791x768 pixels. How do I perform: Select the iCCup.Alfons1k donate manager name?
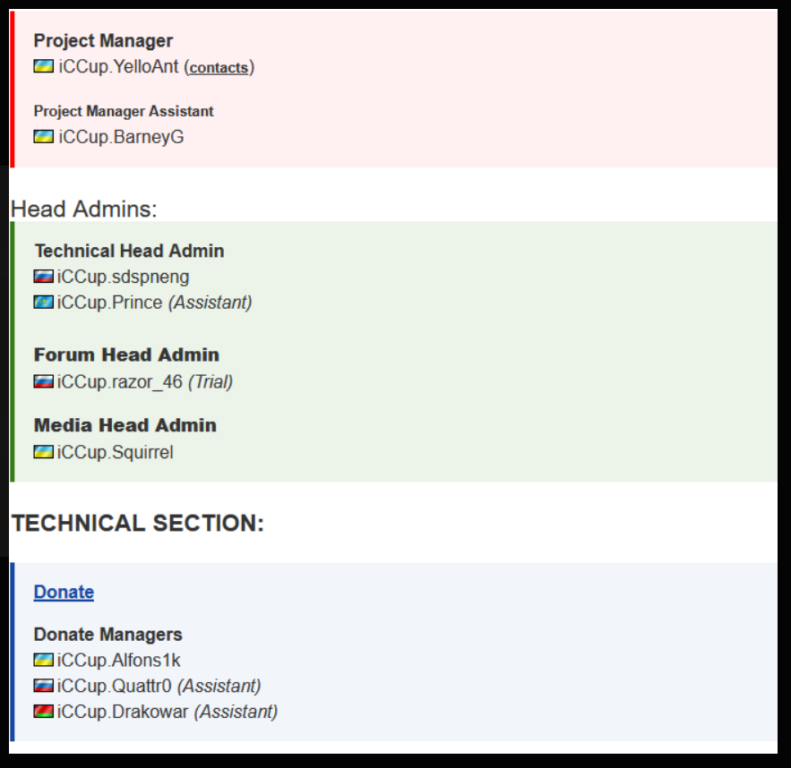click(x=119, y=661)
